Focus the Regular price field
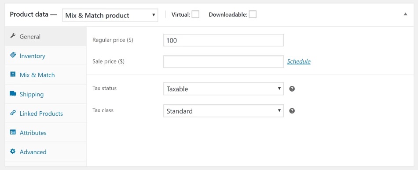418x170 pixels. coord(224,40)
